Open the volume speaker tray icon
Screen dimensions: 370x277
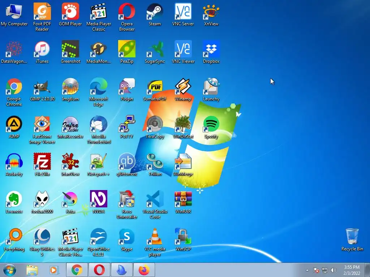click(334, 270)
